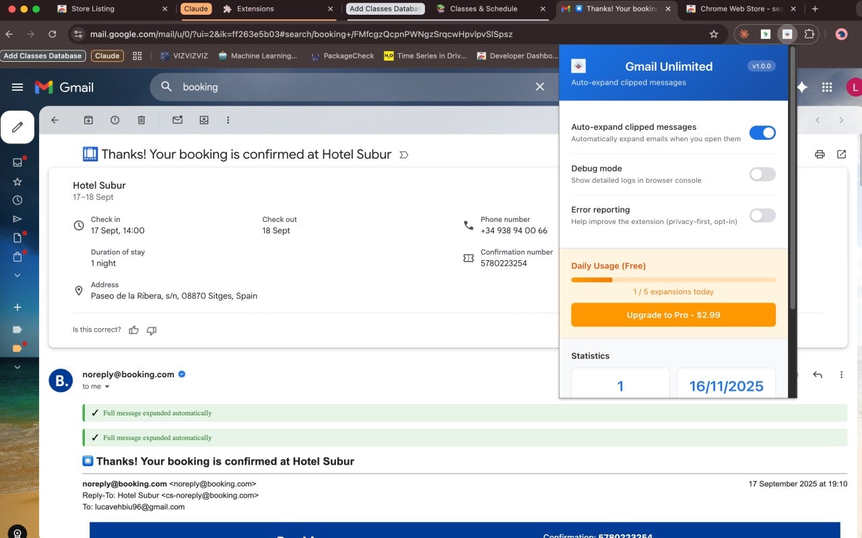Image resolution: width=862 pixels, height=538 pixels.
Task: Open Developer Dashboard bookmark
Action: 517,56
